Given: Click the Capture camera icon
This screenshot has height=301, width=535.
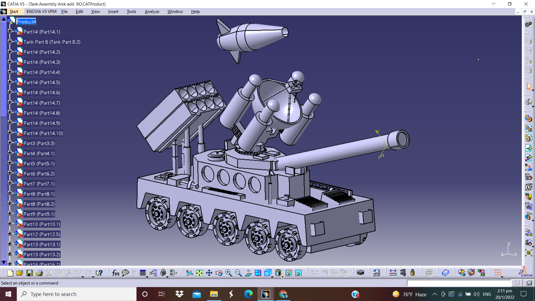Looking at the screenshot, I should pyautogui.click(x=361, y=273).
